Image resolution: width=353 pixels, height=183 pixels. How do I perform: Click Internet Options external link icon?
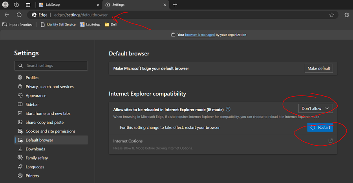coord(330,141)
